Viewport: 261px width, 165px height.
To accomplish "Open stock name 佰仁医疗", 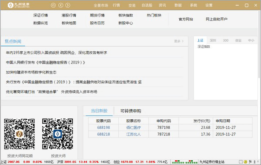I will tap(134, 128).
